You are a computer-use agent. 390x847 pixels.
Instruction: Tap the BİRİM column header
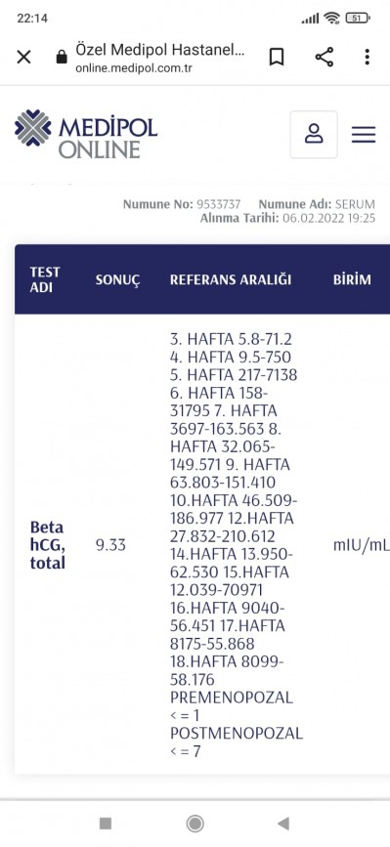352,279
